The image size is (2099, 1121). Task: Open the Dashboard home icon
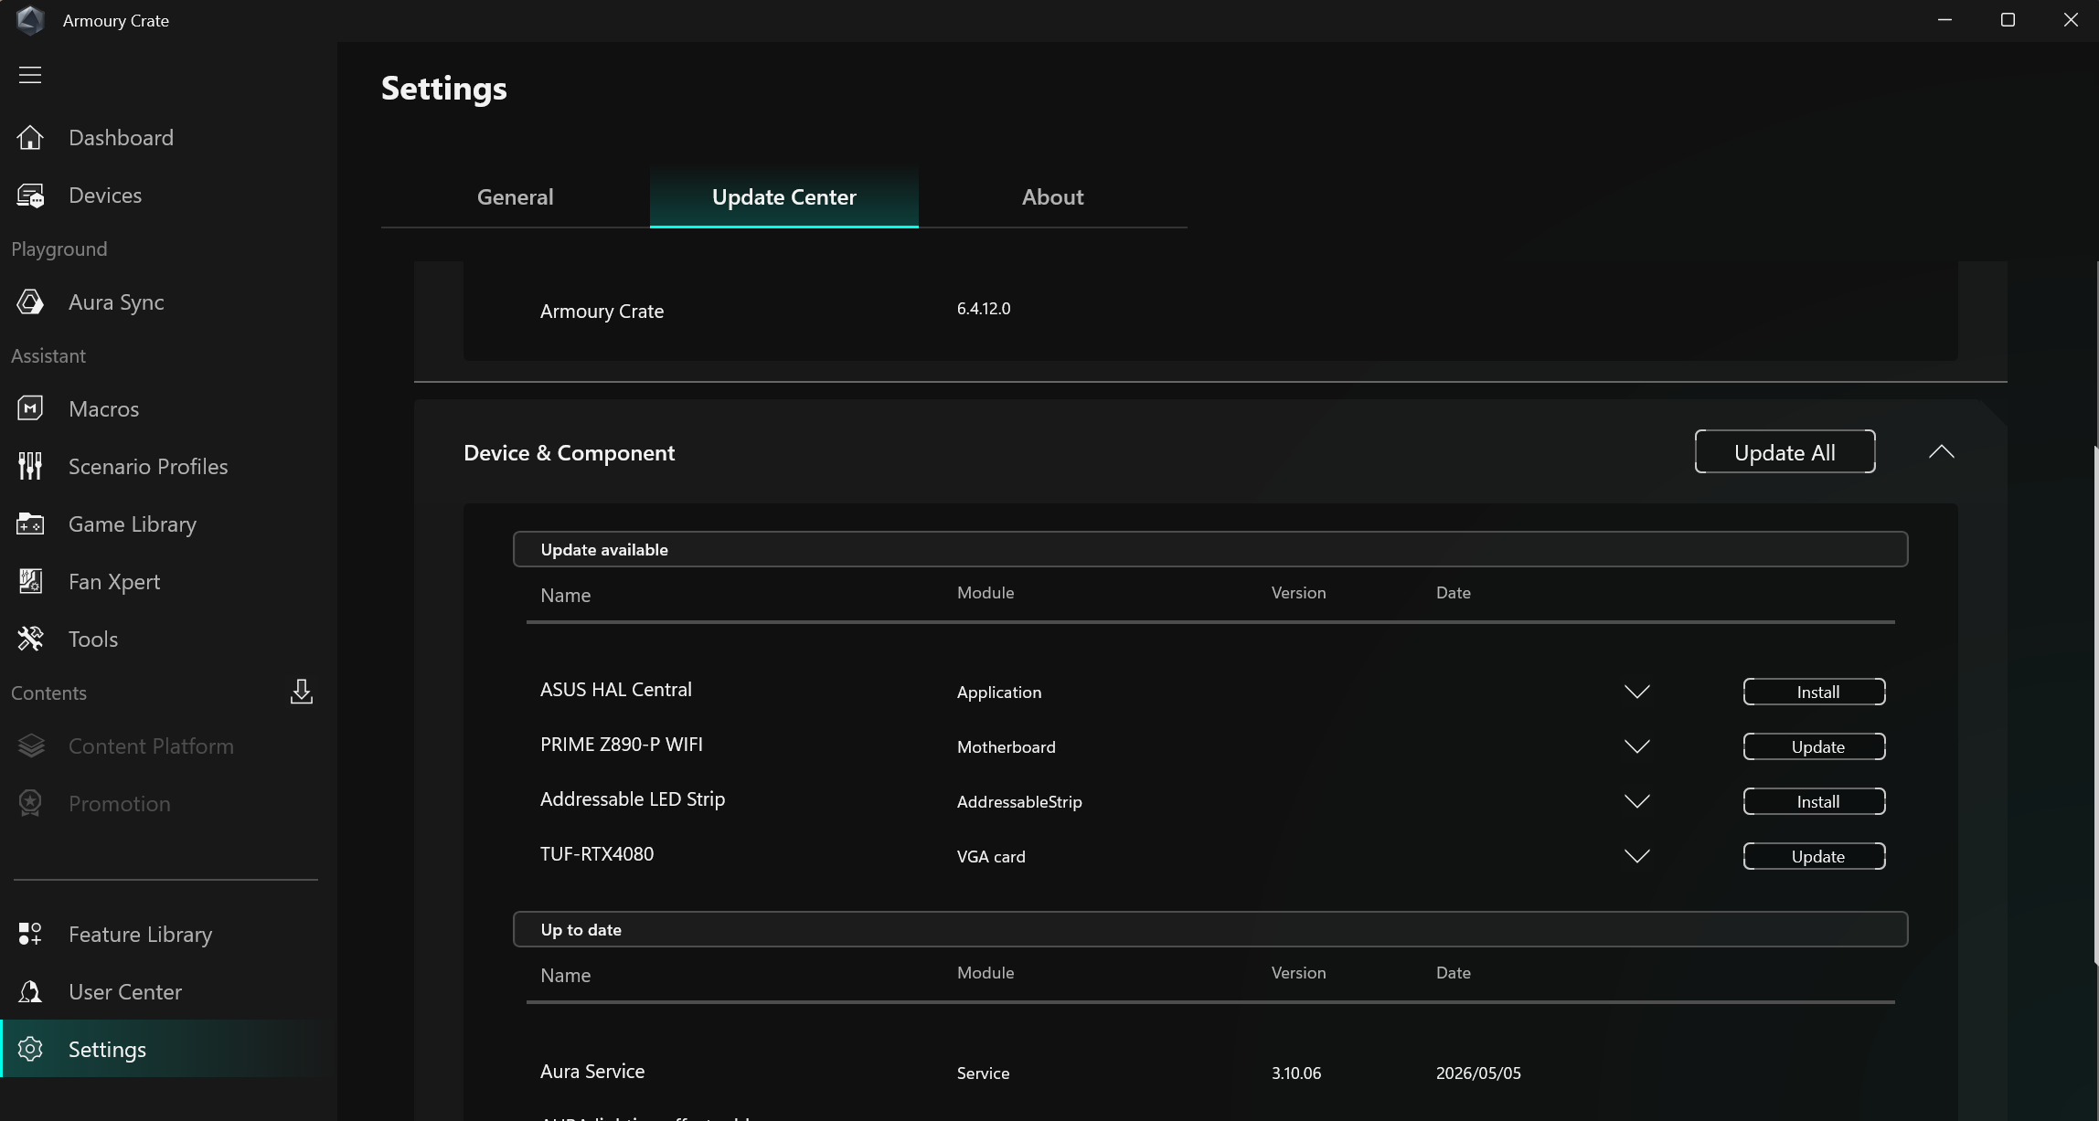point(30,138)
